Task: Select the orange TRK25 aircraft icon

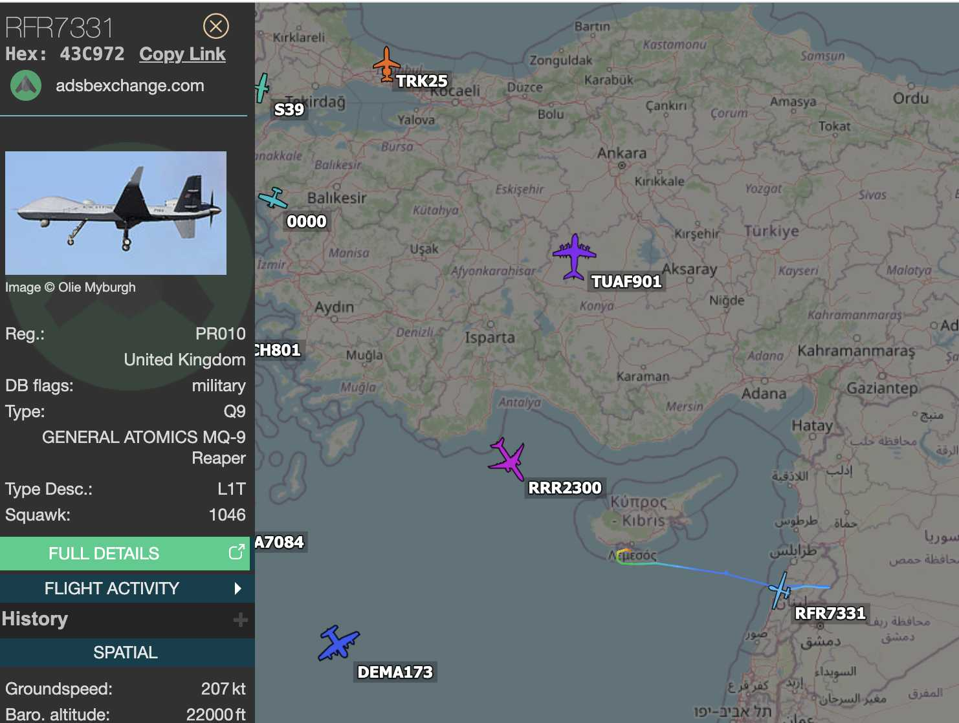Action: pos(386,64)
